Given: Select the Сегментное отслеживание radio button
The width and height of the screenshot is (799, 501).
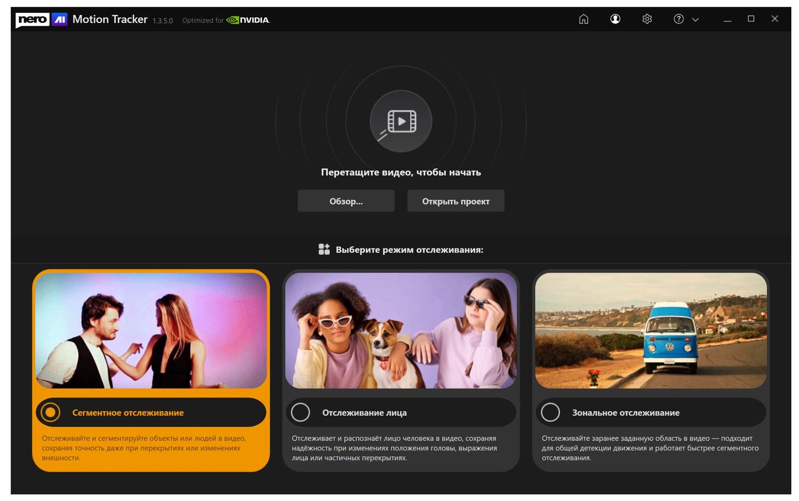Looking at the screenshot, I should coord(50,412).
